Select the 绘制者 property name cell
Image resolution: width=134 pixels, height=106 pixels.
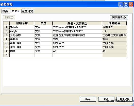pyautogui.click(x=22, y=39)
